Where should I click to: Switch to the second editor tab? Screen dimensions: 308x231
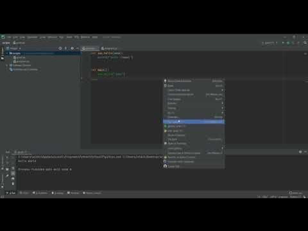(x=109, y=49)
